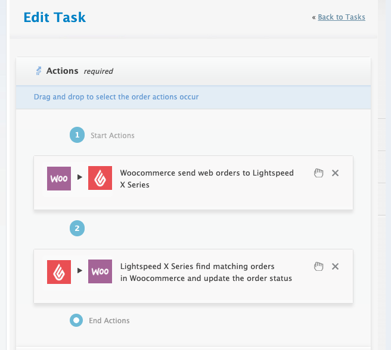Select the 'send web orders to Lightspeed' action text

point(207,179)
